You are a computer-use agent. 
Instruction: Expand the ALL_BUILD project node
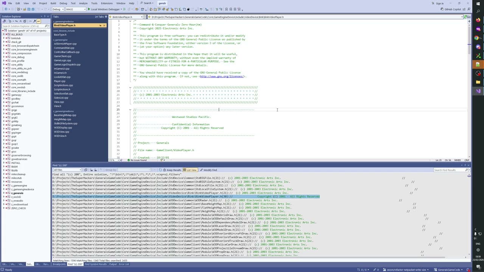[x=4, y=34]
